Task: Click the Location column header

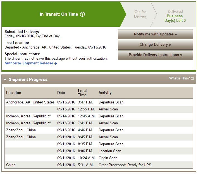Action: click(14, 93)
